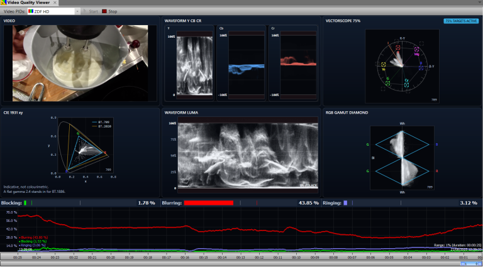The height and width of the screenshot is (267, 483).
Task: Click the Video Quality Viewer tab icon
Action: point(4,3)
